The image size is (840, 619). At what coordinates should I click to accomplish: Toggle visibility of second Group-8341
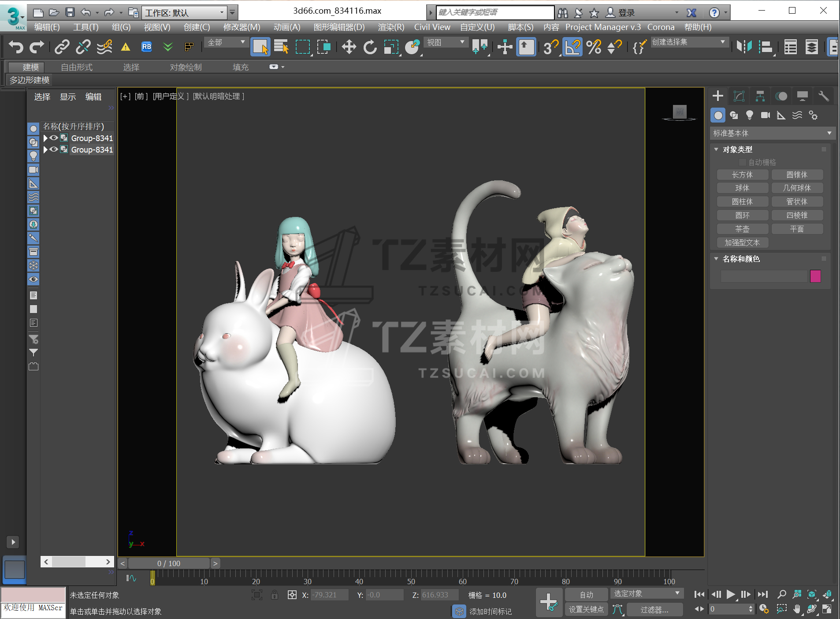[54, 149]
